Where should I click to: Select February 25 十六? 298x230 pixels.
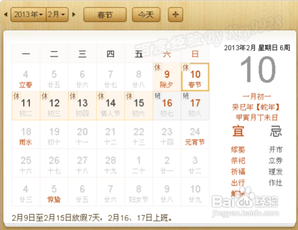coord(26,163)
